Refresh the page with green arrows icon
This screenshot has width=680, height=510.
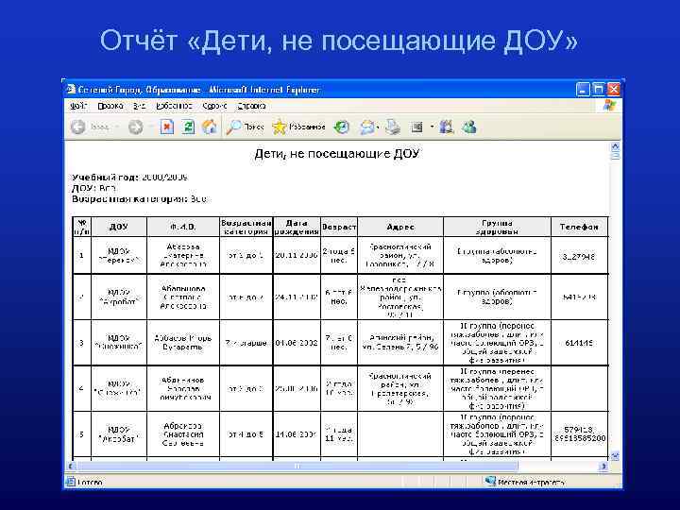pos(188,127)
